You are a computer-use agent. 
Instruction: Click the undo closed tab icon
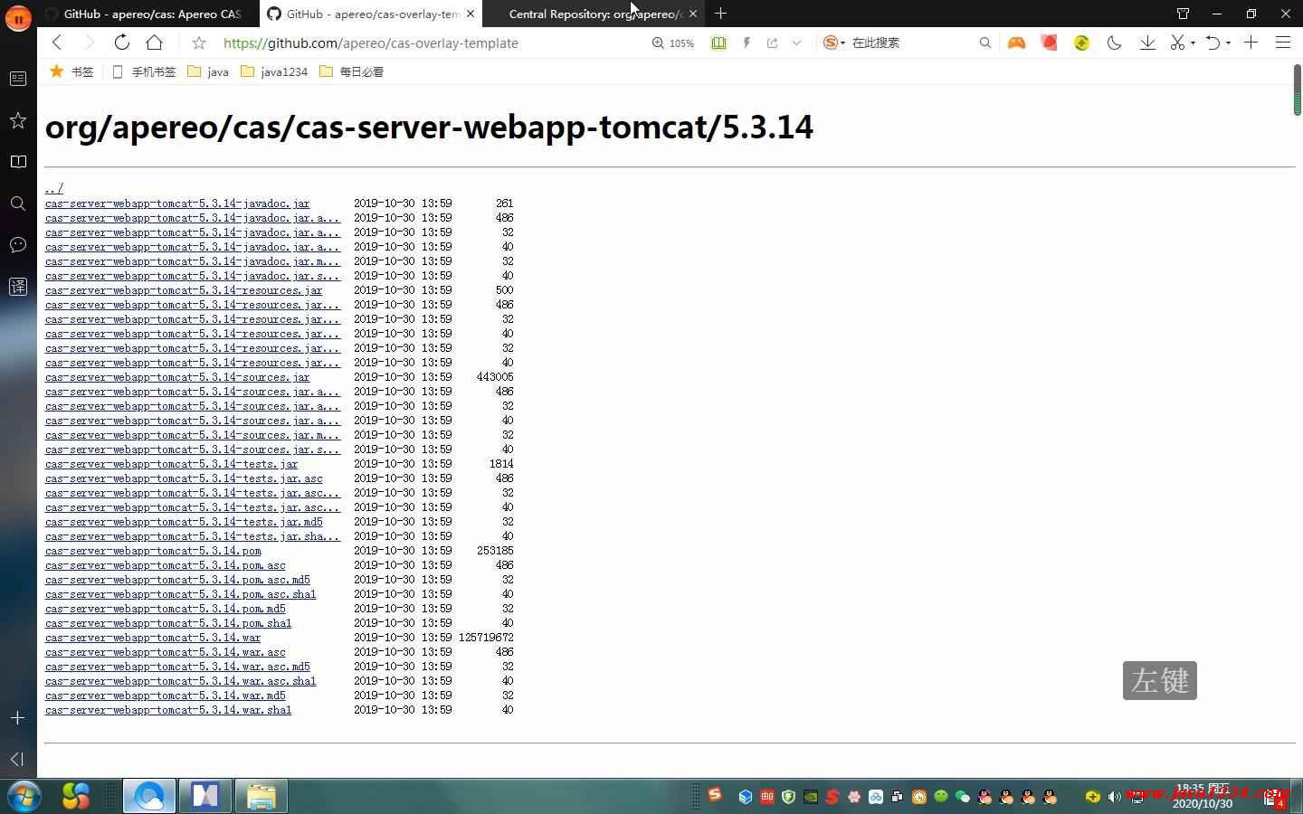1213,43
